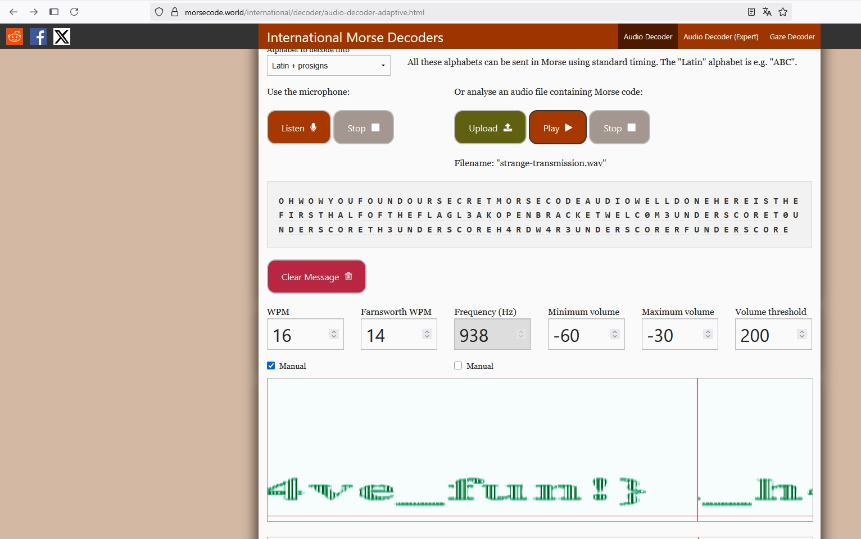Bookmark this page with star icon
Viewport: 861px width, 539px height.
(783, 12)
